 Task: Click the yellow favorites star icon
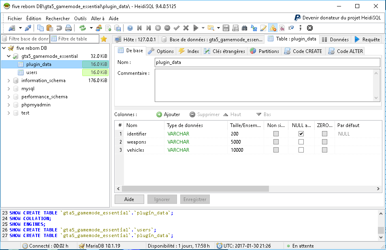104,39
